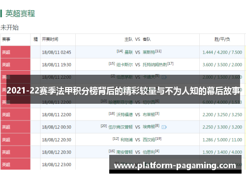The image size is (246, 178).
Task: Click the 胜/平/负 column header
Action: click(222, 39)
